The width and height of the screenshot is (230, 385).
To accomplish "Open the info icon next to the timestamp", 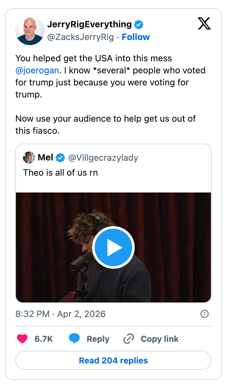I will 205,314.
